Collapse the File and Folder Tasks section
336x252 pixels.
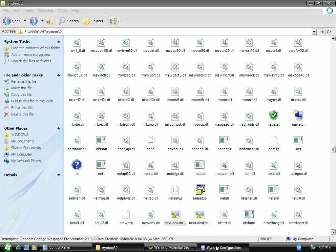(58, 75)
